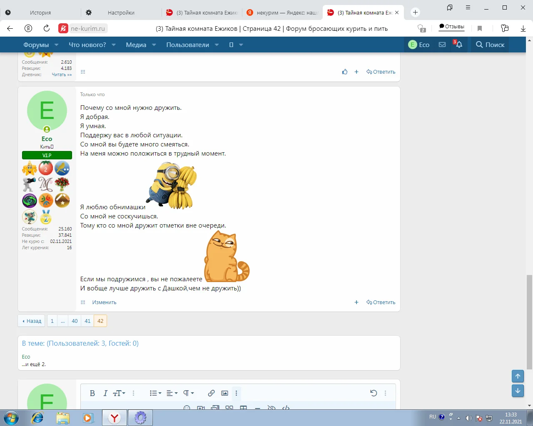Open Eco's large avatar in the post
Screen dimensions: 533x426
coord(47,111)
